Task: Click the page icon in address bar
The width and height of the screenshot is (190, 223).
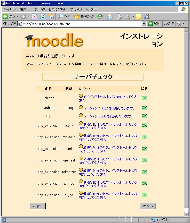Action: coord(20,24)
